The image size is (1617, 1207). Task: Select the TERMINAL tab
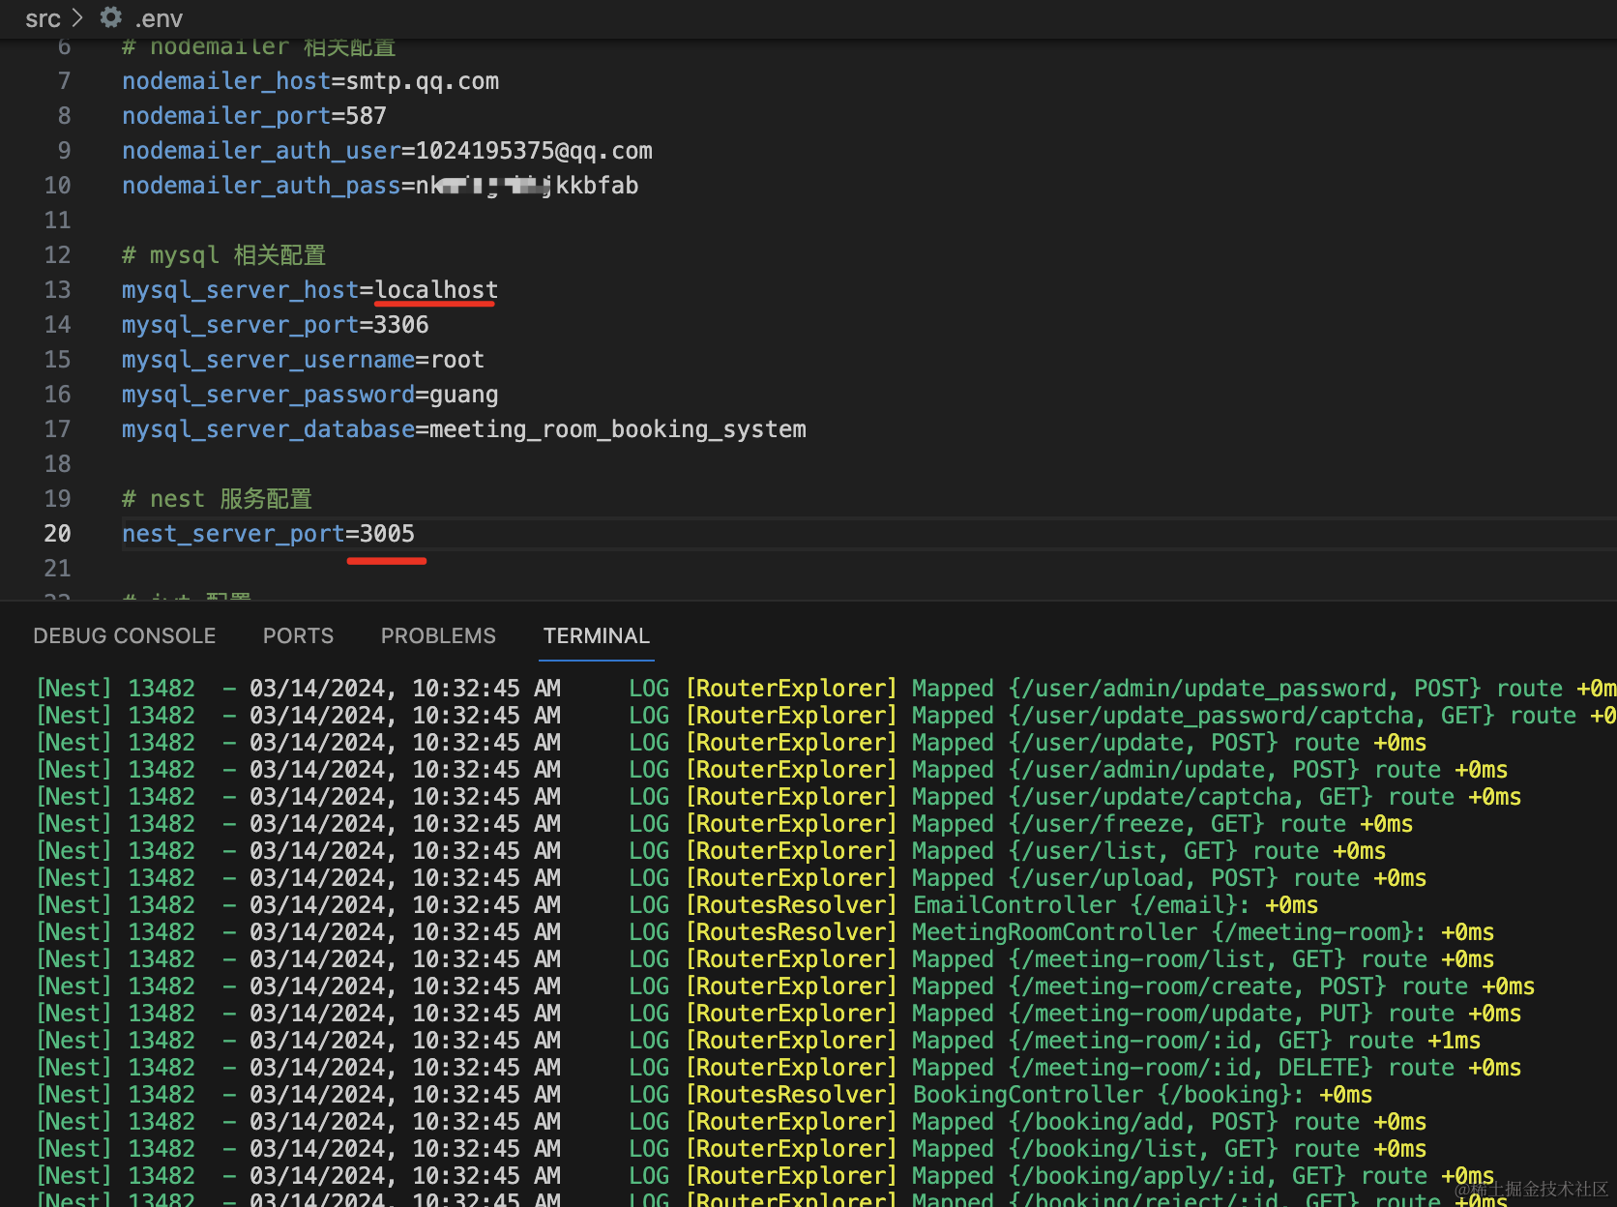(x=596, y=635)
